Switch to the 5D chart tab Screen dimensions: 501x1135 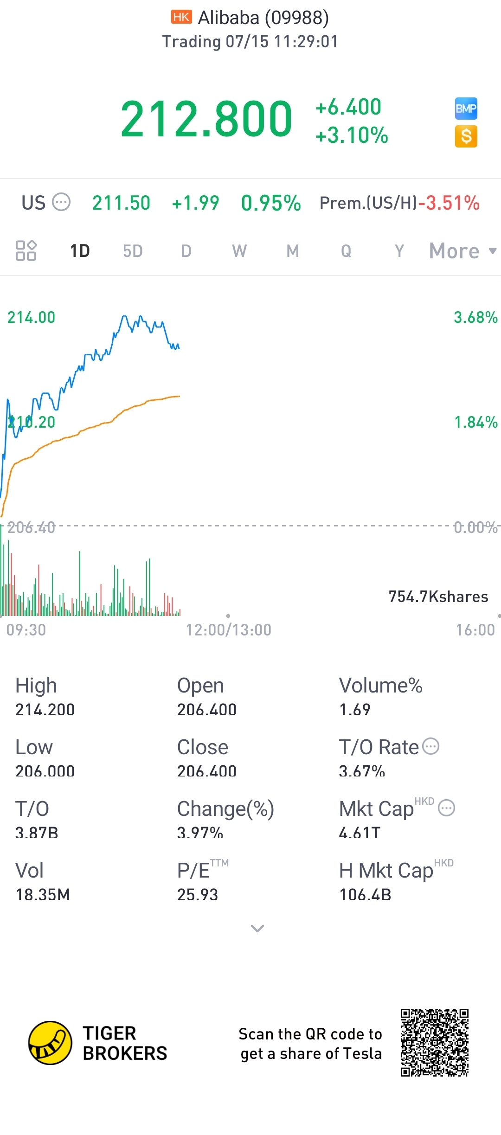[133, 251]
